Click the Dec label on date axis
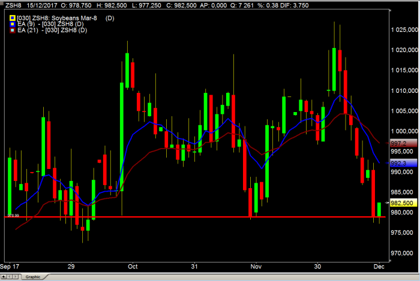Screen dimensions: 420x281 [x=379, y=265]
